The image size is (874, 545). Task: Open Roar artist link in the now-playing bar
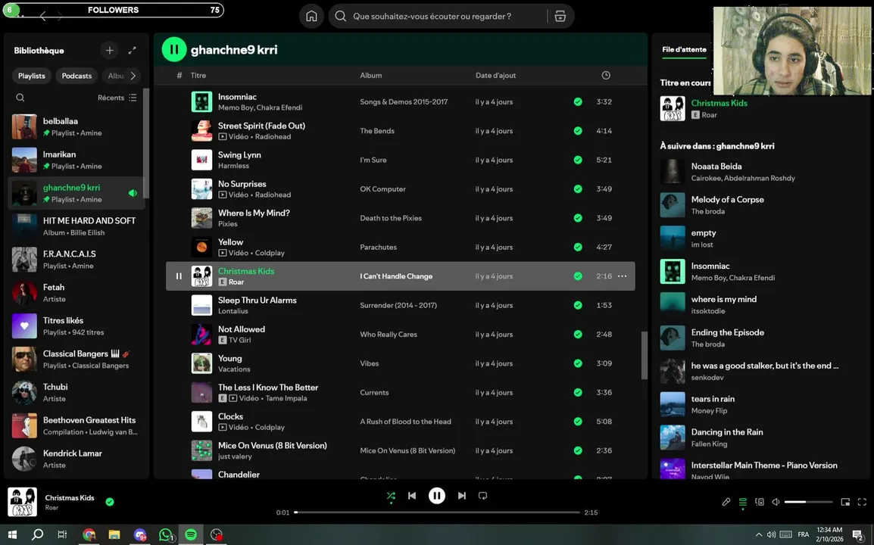point(52,508)
